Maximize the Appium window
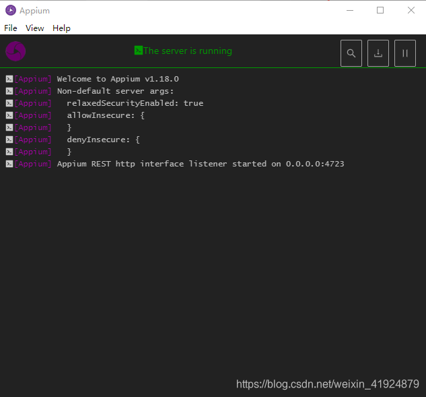 380,10
